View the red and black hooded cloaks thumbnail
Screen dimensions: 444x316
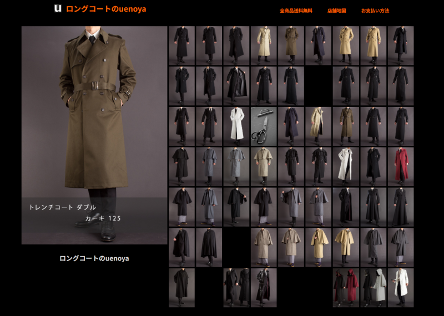[346, 287]
